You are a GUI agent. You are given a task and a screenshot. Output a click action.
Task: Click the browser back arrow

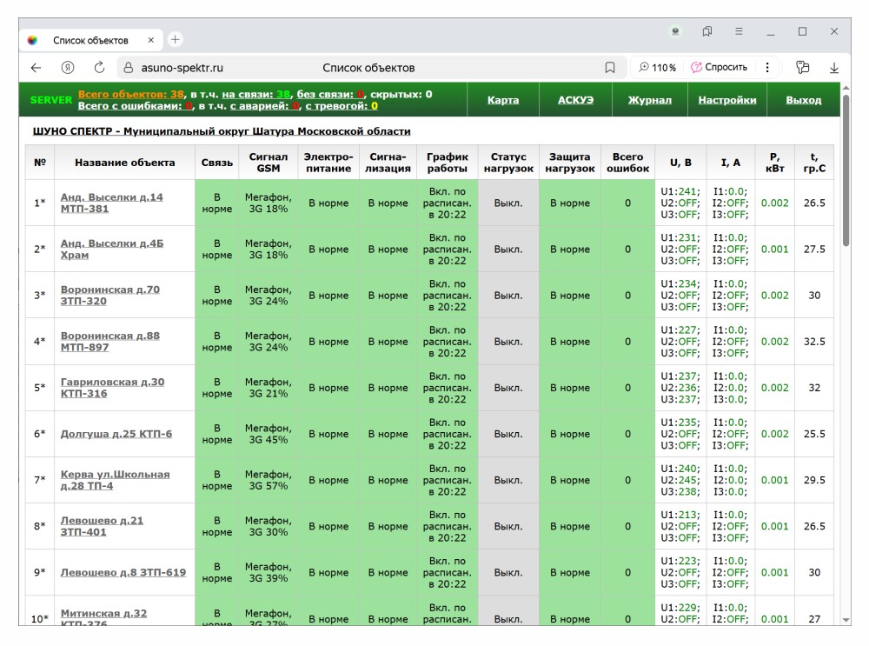click(x=36, y=68)
